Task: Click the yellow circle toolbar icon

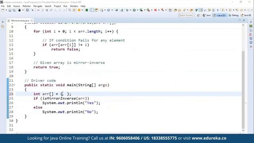Action: (79, 10)
